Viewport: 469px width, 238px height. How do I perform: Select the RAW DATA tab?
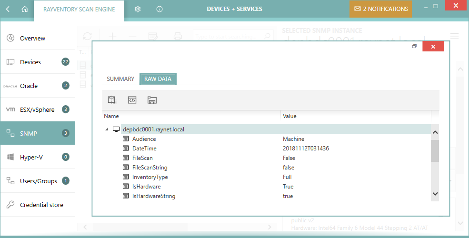point(158,79)
